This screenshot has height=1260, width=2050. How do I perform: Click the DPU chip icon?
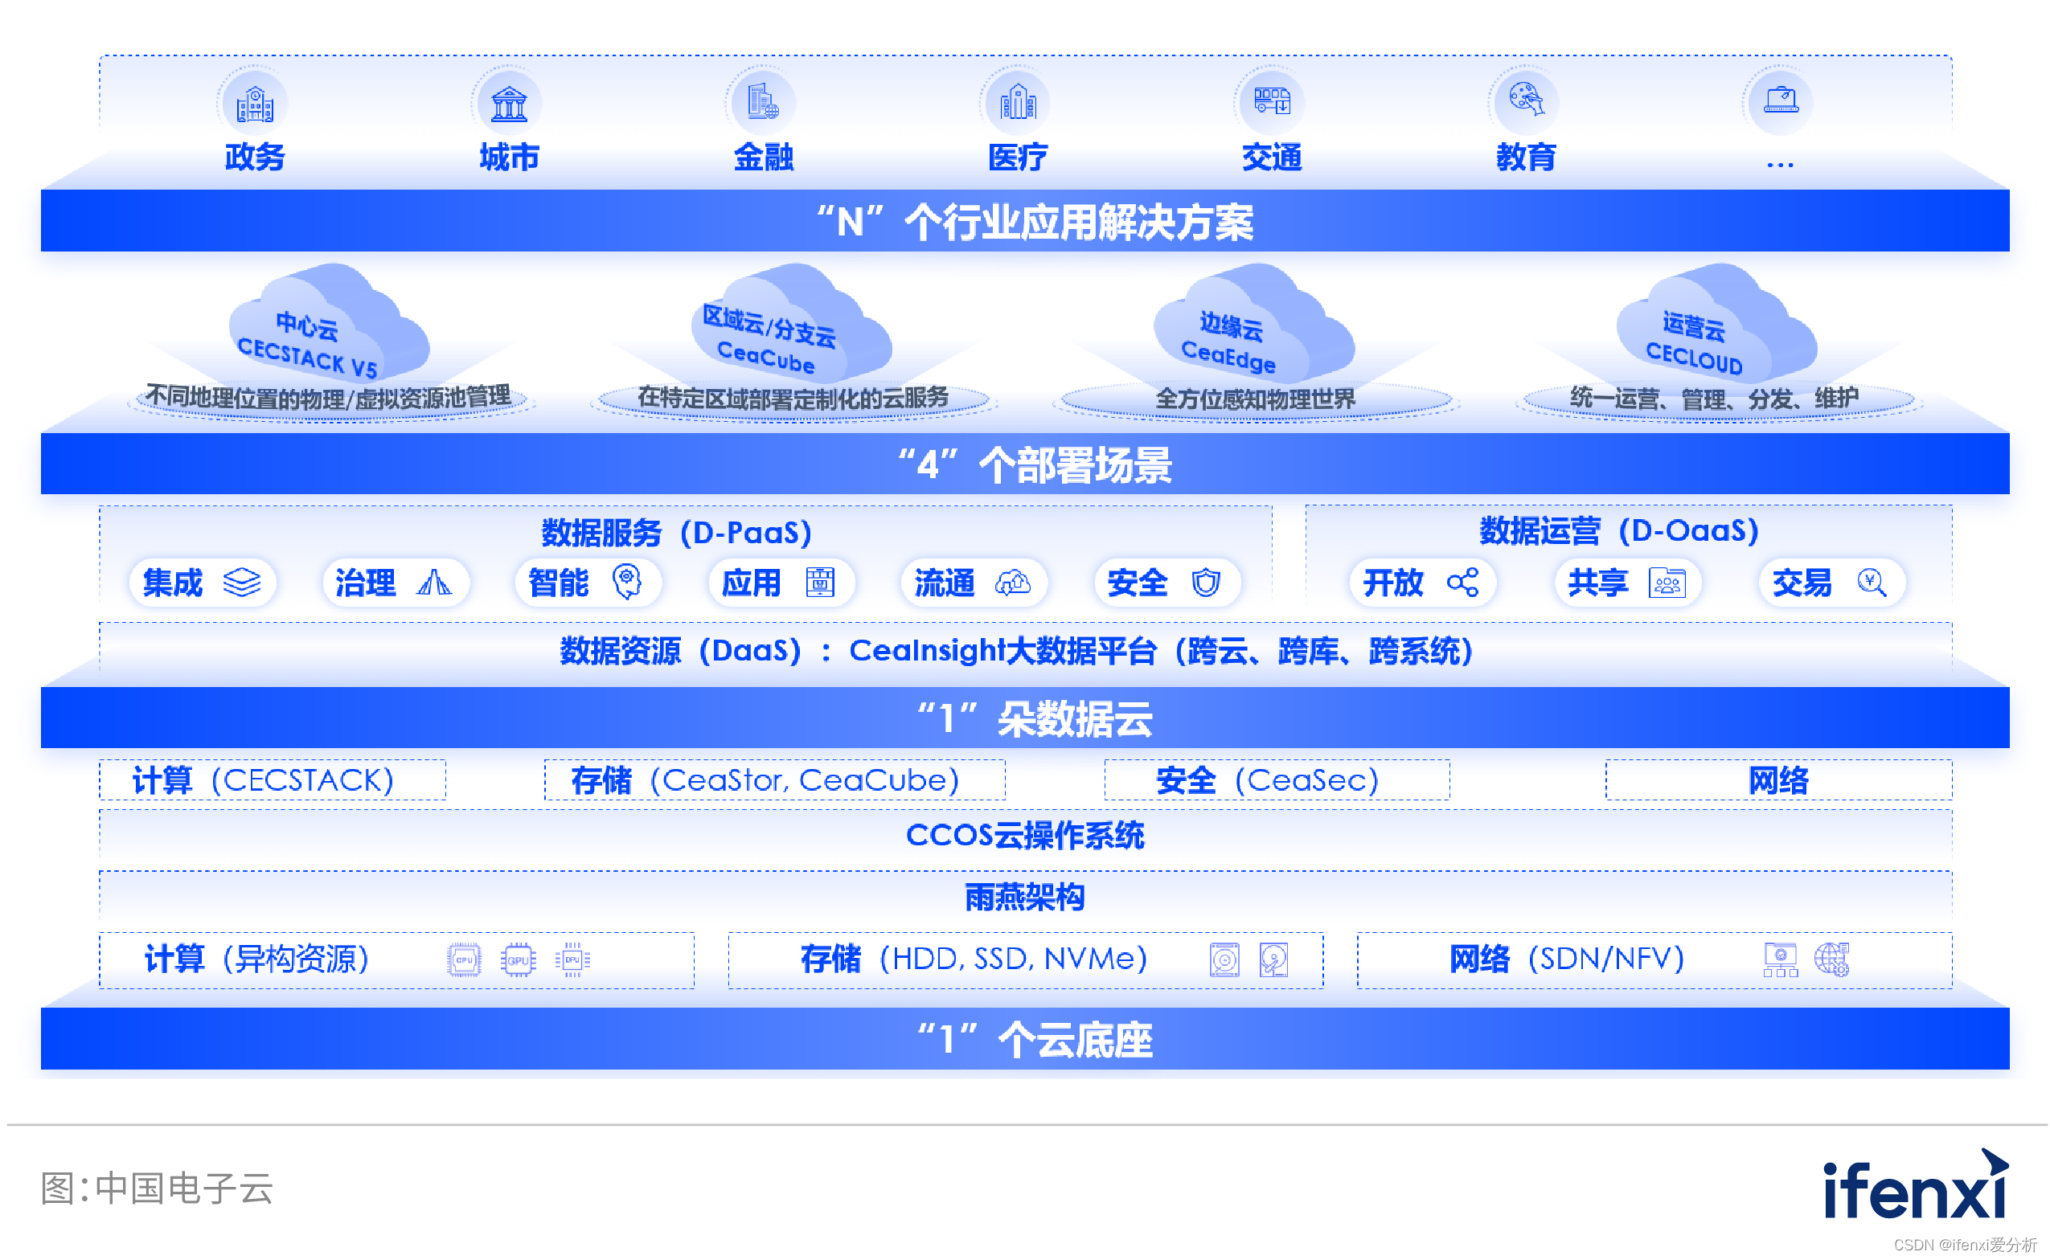572,960
